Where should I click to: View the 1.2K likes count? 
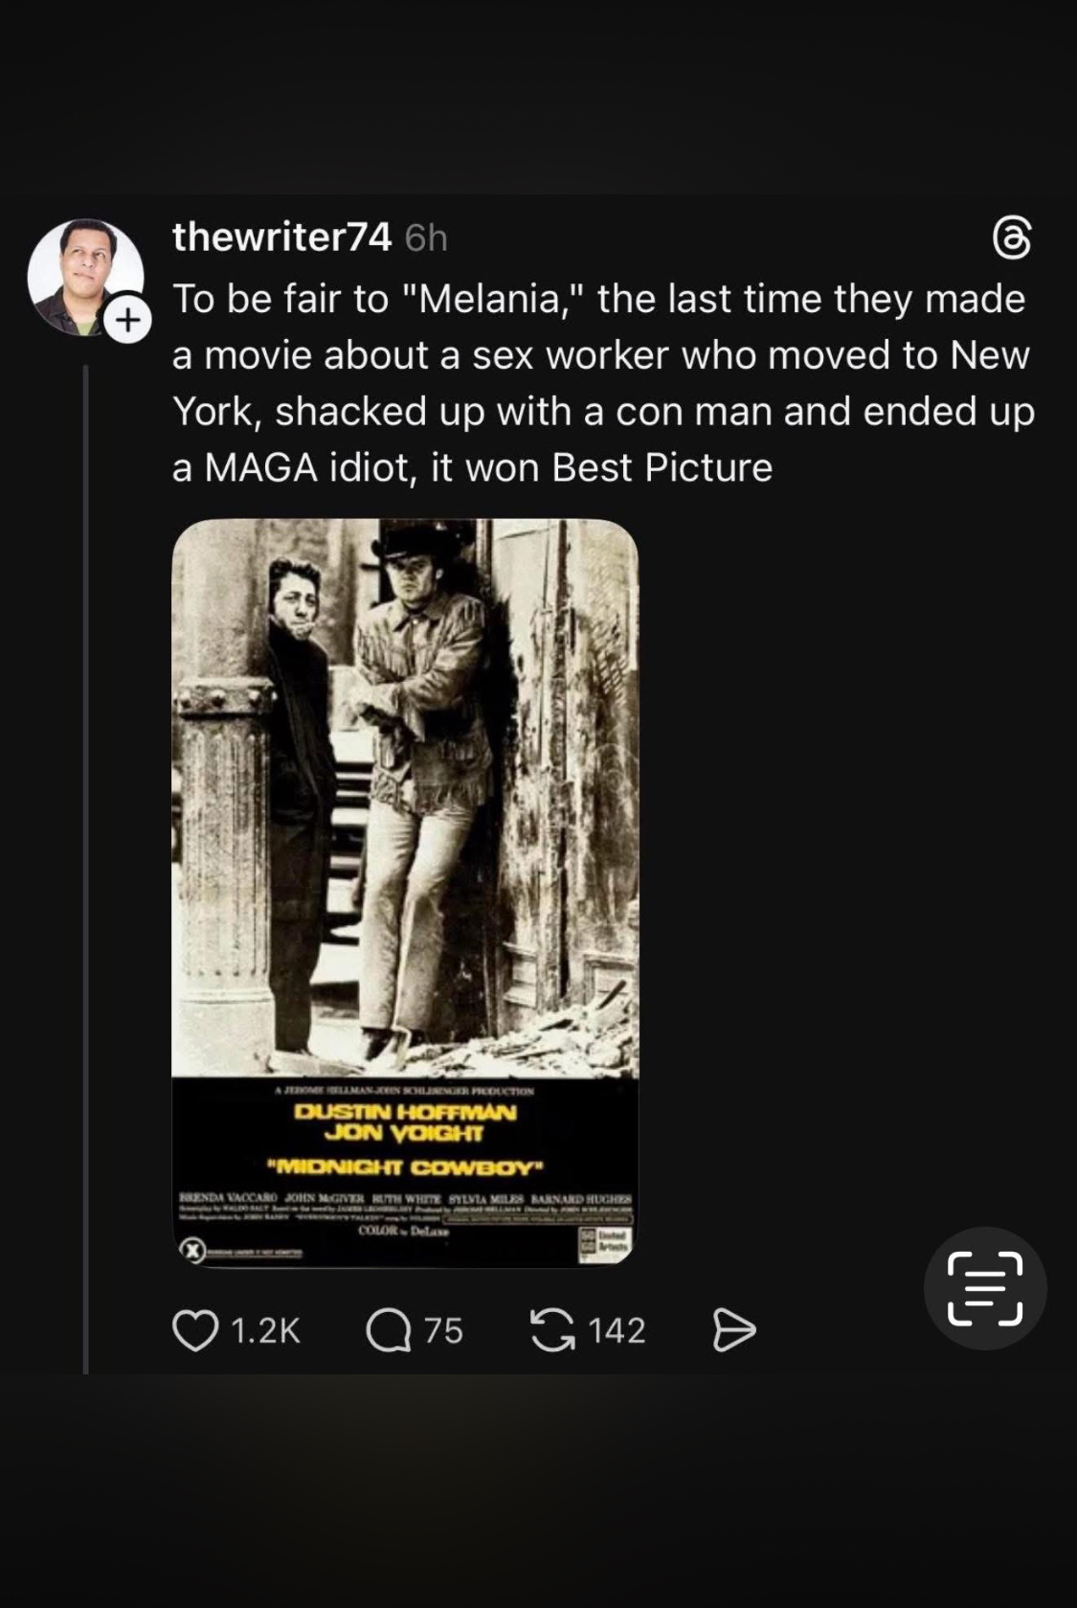tap(266, 1330)
